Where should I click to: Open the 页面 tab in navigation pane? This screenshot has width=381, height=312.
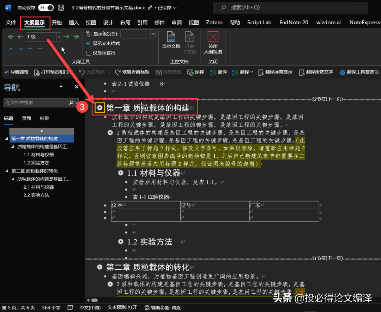[x=26, y=118]
